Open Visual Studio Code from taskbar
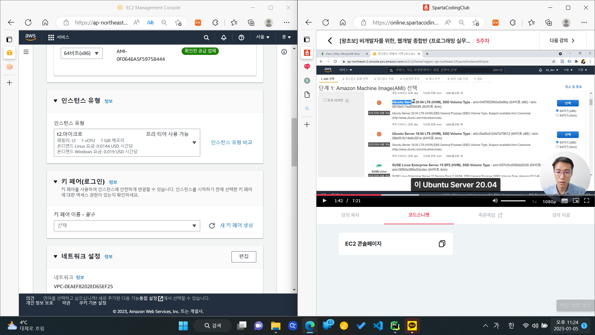The height and width of the screenshot is (335, 595). coord(378,326)
